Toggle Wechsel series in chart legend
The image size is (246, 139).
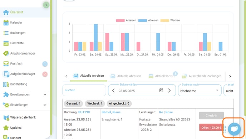click(x=171, y=20)
